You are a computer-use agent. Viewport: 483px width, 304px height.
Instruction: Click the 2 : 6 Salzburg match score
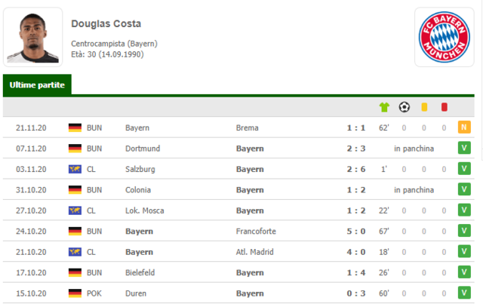tap(356, 169)
